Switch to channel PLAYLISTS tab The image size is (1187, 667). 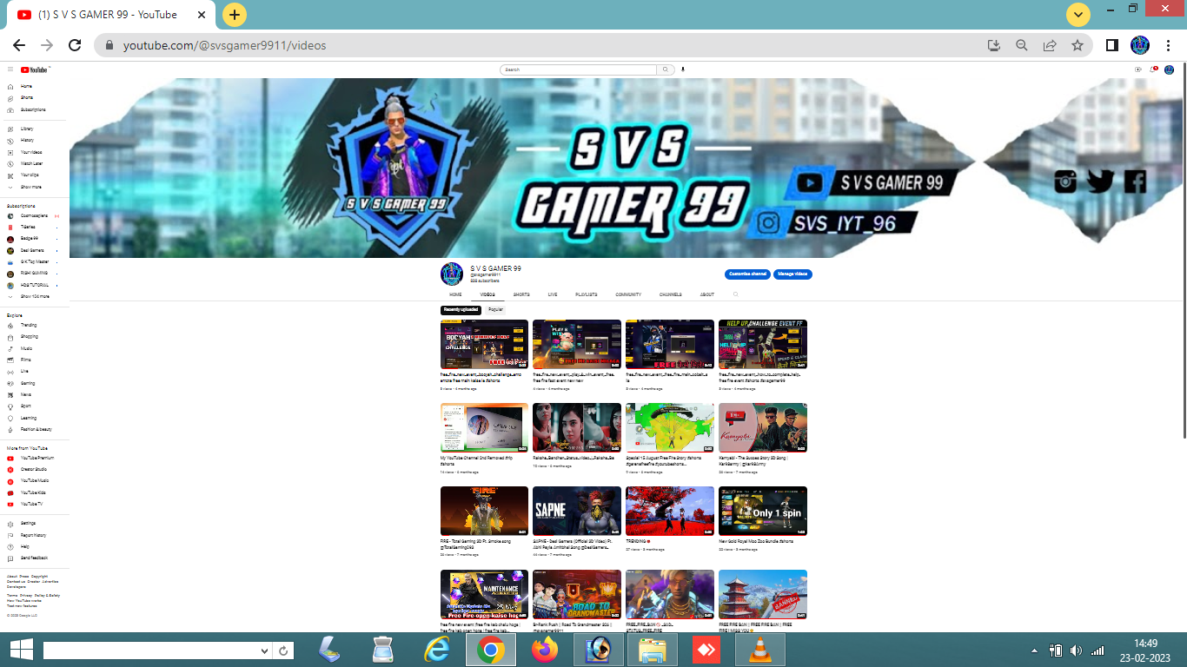587,294
